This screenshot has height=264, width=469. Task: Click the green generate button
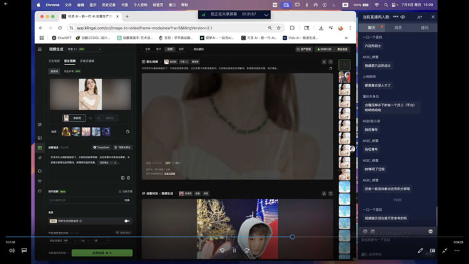[x=102, y=253]
